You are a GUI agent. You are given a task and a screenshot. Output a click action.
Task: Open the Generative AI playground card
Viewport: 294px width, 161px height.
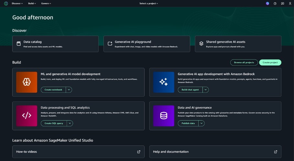147,44
